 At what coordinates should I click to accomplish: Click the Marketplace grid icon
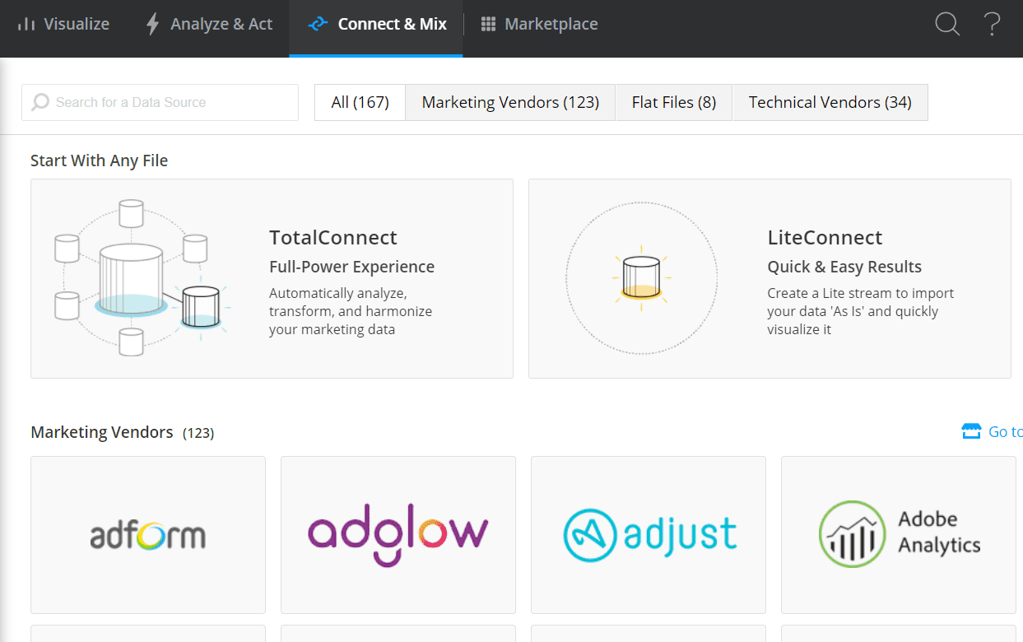pos(488,24)
